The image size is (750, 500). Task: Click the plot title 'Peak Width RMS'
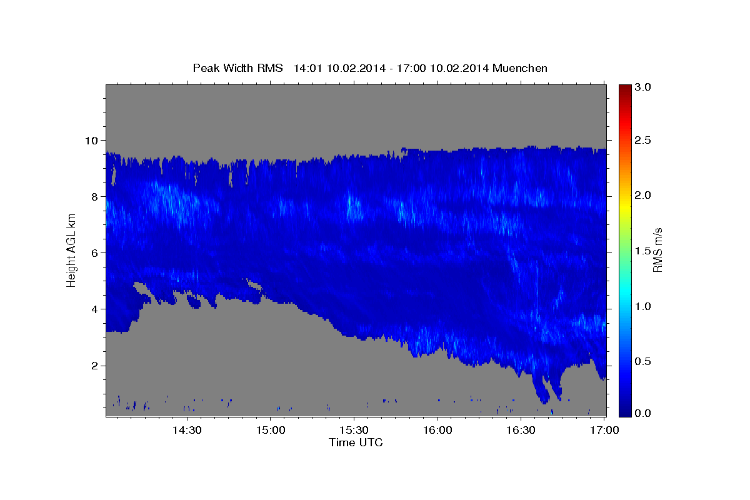[237, 68]
